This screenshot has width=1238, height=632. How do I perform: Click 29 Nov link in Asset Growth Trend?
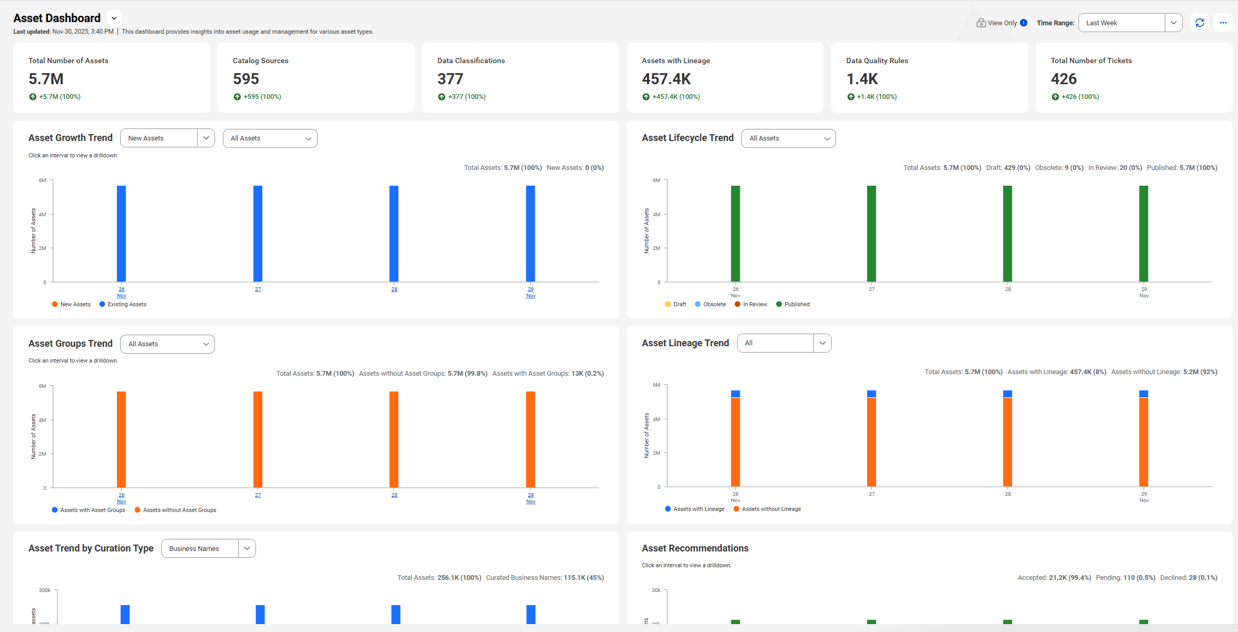[530, 292]
